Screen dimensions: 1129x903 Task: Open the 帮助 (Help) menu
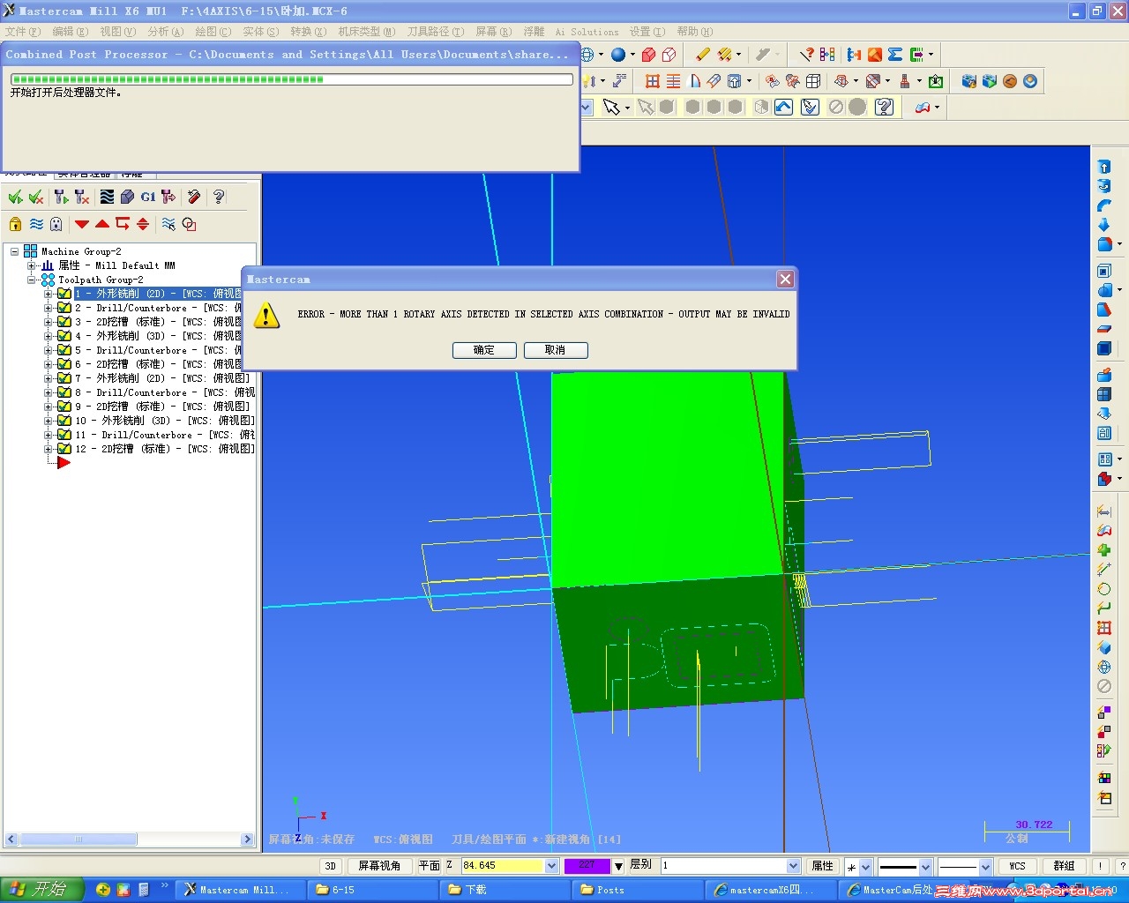pyautogui.click(x=695, y=32)
